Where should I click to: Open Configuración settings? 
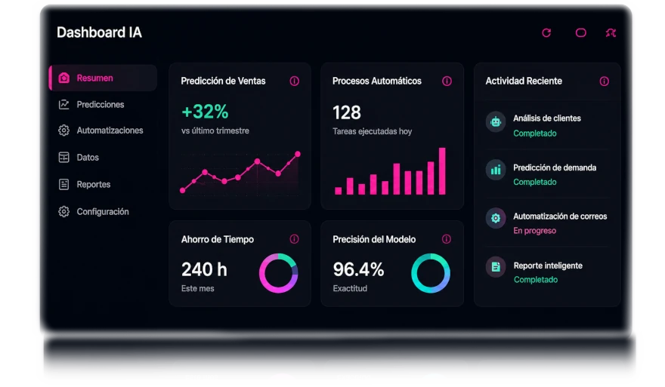[x=103, y=212]
